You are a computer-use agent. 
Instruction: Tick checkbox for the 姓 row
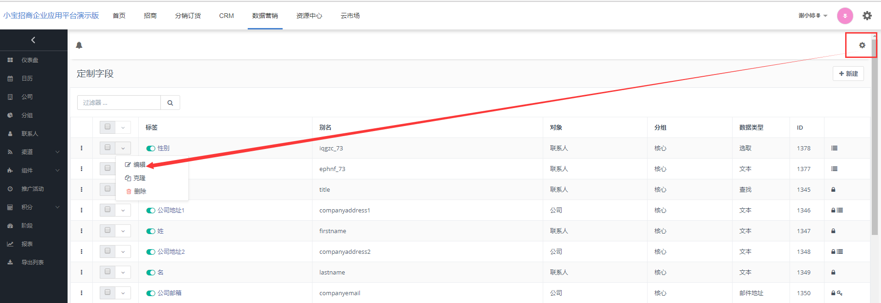108,230
